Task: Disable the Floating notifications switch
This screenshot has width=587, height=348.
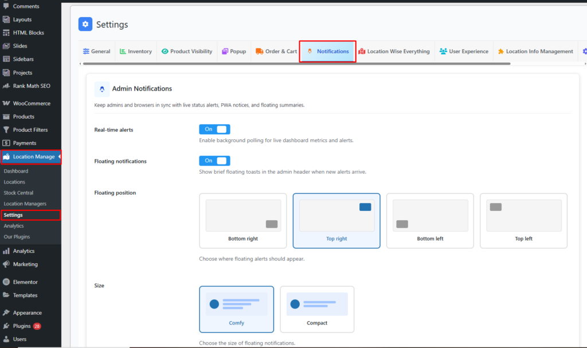Action: pos(214,161)
